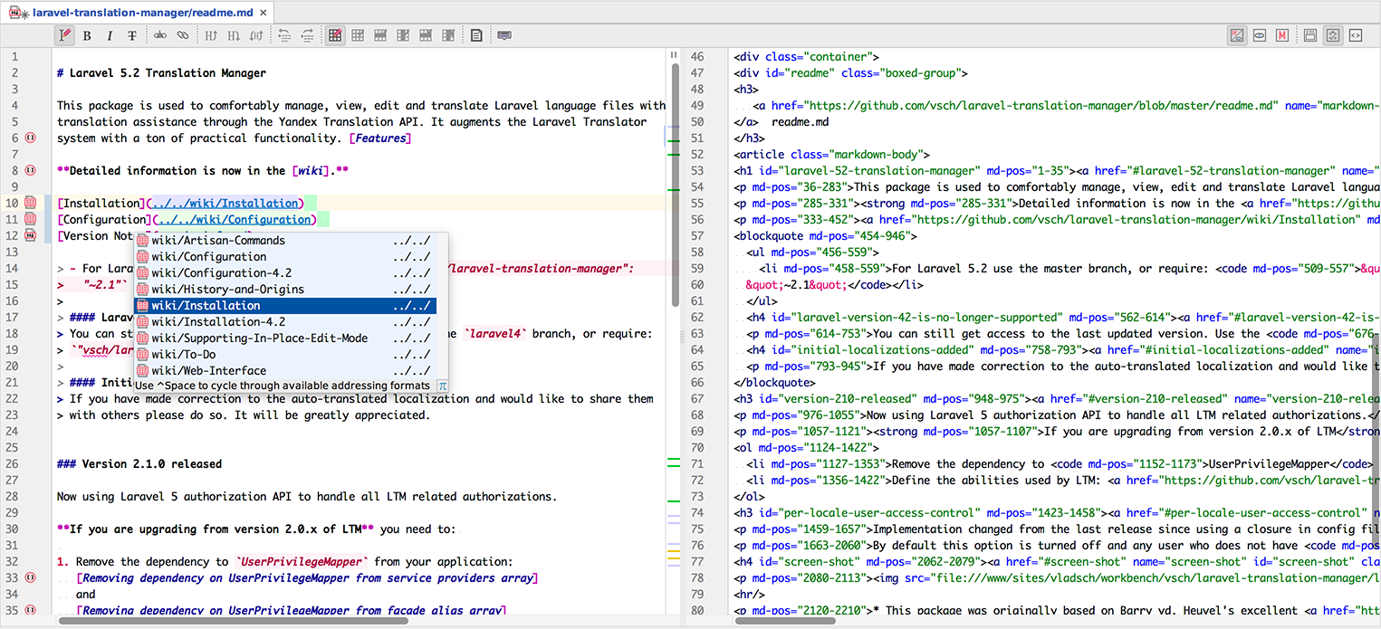
Task: Toggle split editor and preview layout
Action: coord(1237,35)
